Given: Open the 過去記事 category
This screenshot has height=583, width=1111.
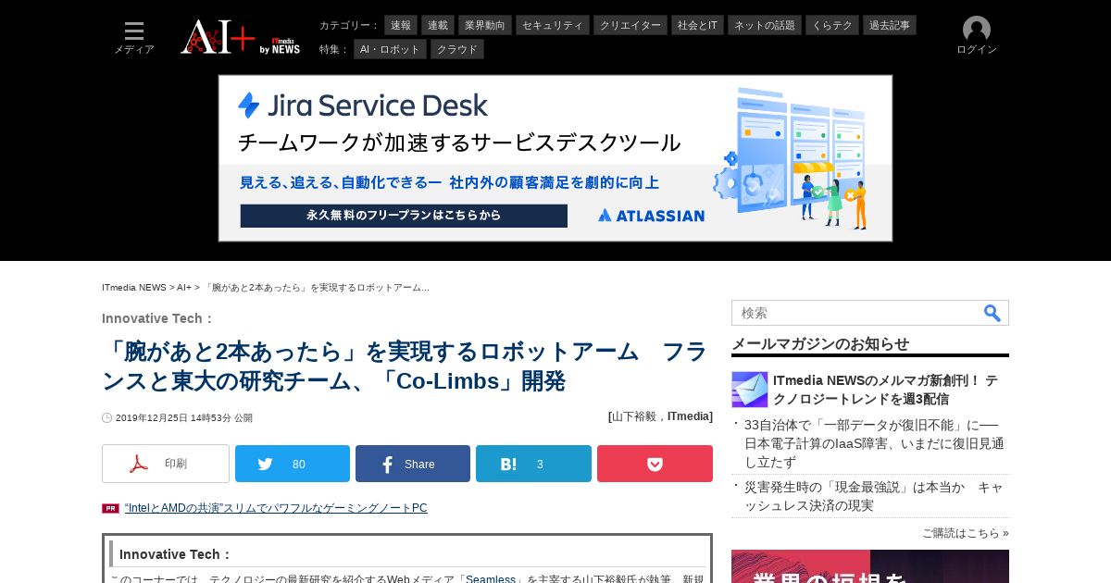Looking at the screenshot, I should (890, 25).
